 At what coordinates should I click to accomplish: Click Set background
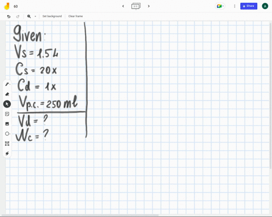[x=52, y=16]
